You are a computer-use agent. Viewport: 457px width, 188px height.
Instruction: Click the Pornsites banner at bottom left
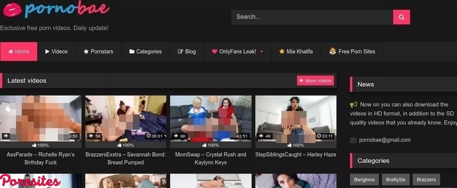pyautogui.click(x=30, y=181)
